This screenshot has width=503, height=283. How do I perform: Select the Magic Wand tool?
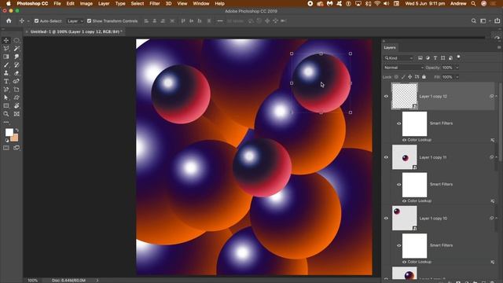point(17,49)
